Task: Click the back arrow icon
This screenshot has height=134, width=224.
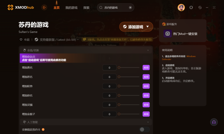Action: click(x=44, y=8)
